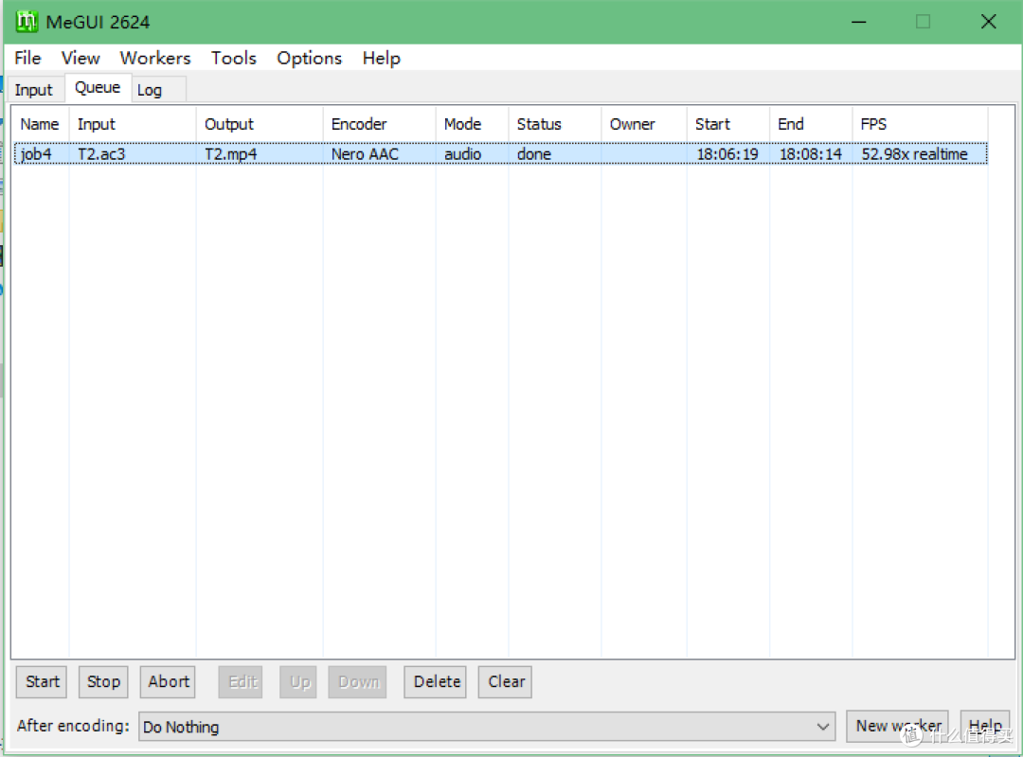Click the Status column header
Screen dimensions: 1023x757
pyautogui.click(x=555, y=124)
